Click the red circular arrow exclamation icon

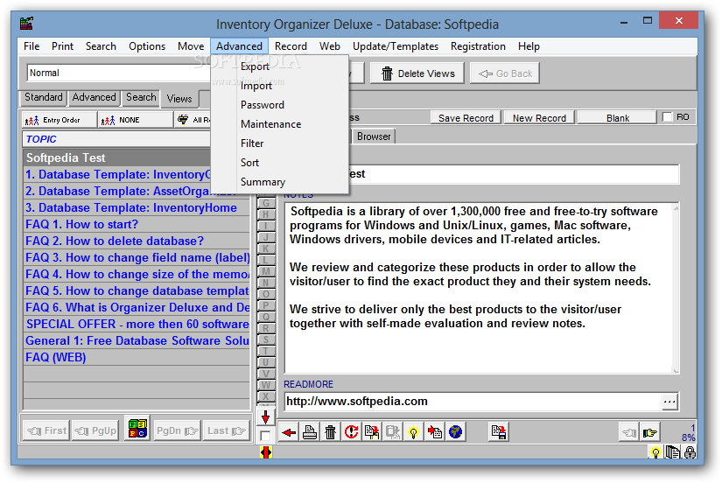point(351,432)
